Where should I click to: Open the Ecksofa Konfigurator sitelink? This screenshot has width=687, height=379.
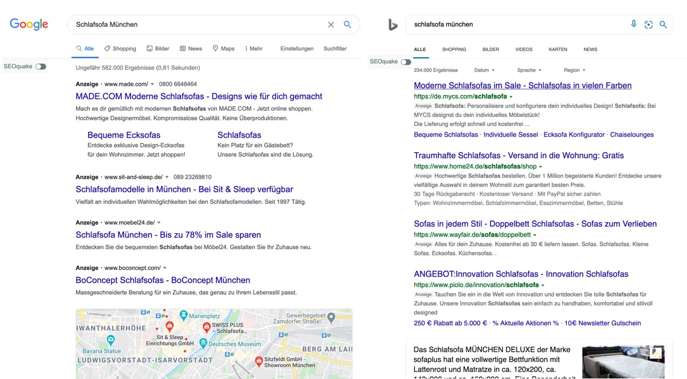(x=574, y=135)
